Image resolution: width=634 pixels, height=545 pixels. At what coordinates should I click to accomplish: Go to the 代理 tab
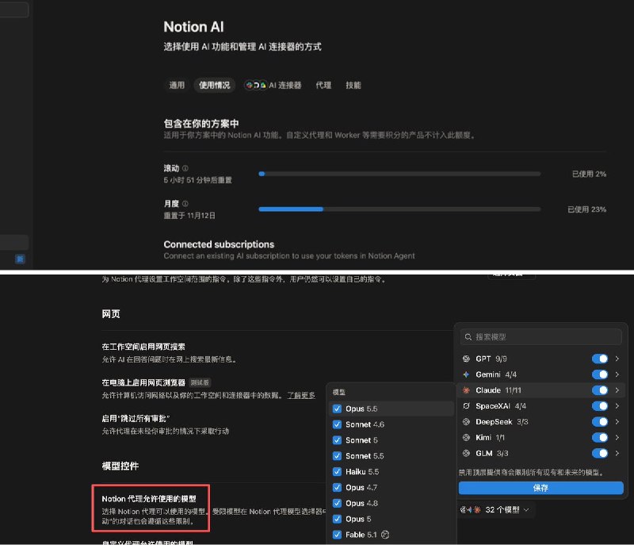[323, 85]
